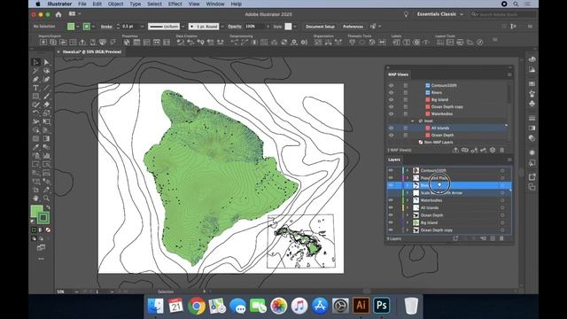Select the Lasso tool
The image size is (567, 319).
(46, 71)
